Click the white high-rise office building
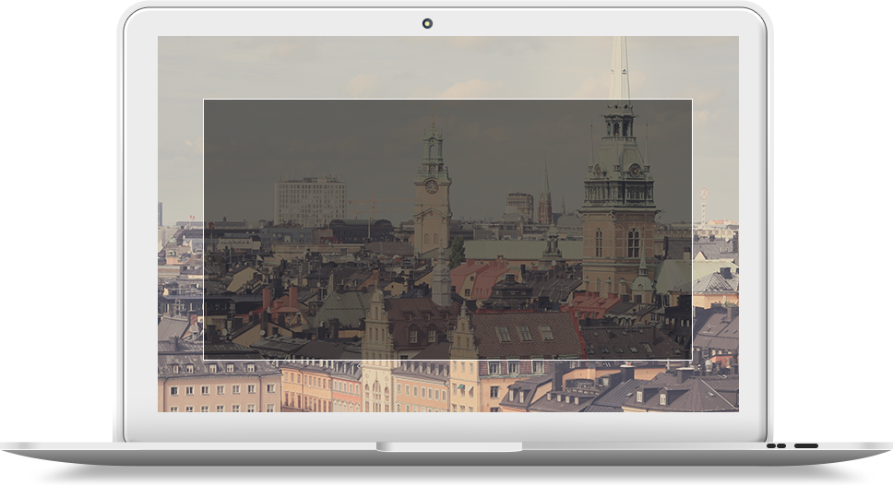Image resolution: width=893 pixels, height=486 pixels. click(309, 201)
